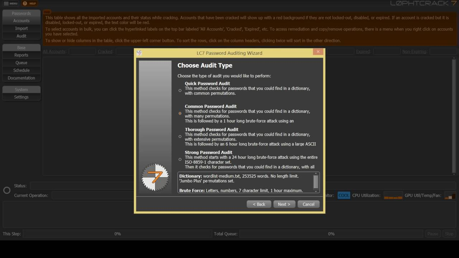Image resolution: width=459 pixels, height=258 pixels.
Task: Click the wizard title bar icon
Action: (x=139, y=53)
